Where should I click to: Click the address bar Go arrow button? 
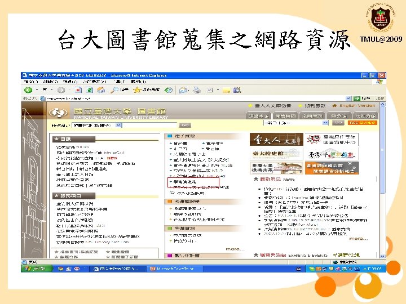coord(357,99)
